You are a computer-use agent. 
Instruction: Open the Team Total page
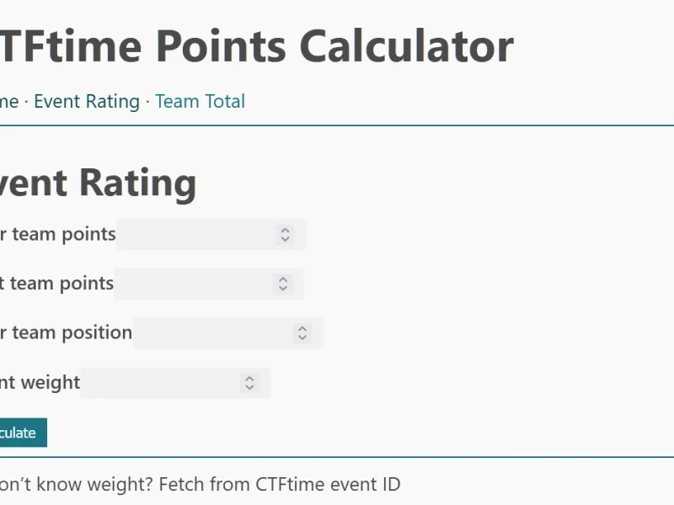click(x=200, y=101)
